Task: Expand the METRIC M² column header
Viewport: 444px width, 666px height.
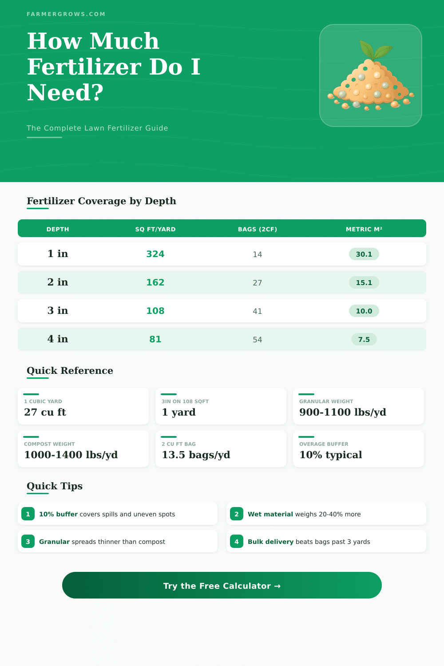Action: (364, 229)
